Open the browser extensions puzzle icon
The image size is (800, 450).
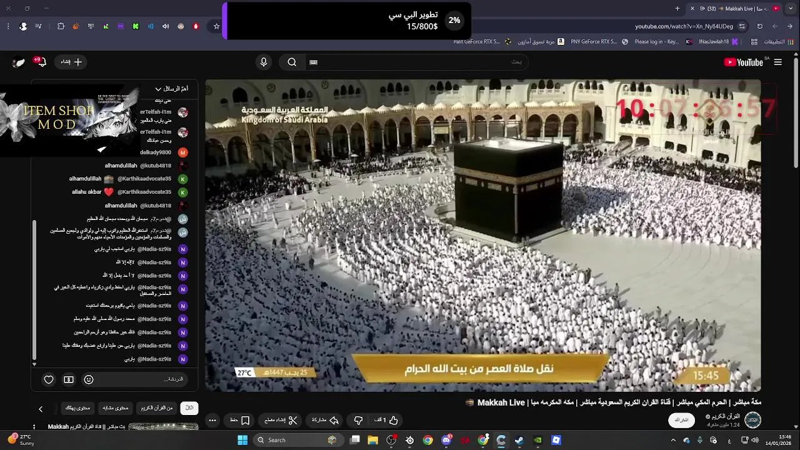click(61, 26)
